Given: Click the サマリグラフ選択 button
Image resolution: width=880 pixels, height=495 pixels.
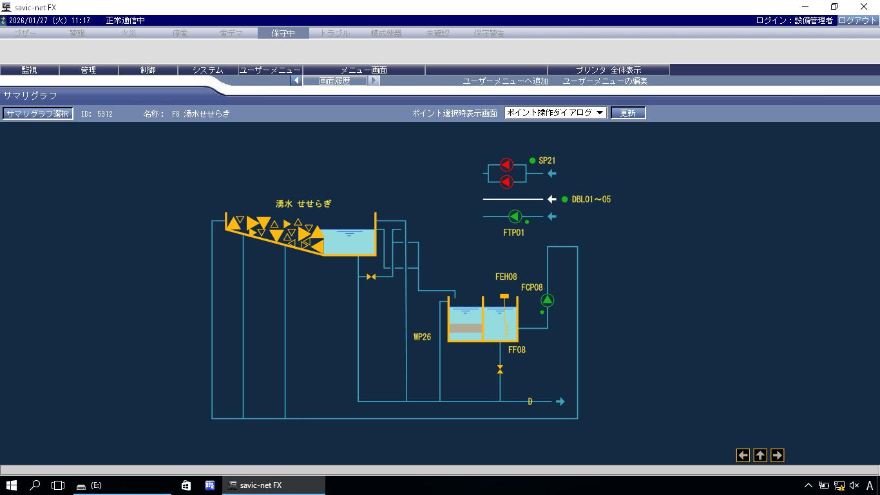Looking at the screenshot, I should point(37,113).
